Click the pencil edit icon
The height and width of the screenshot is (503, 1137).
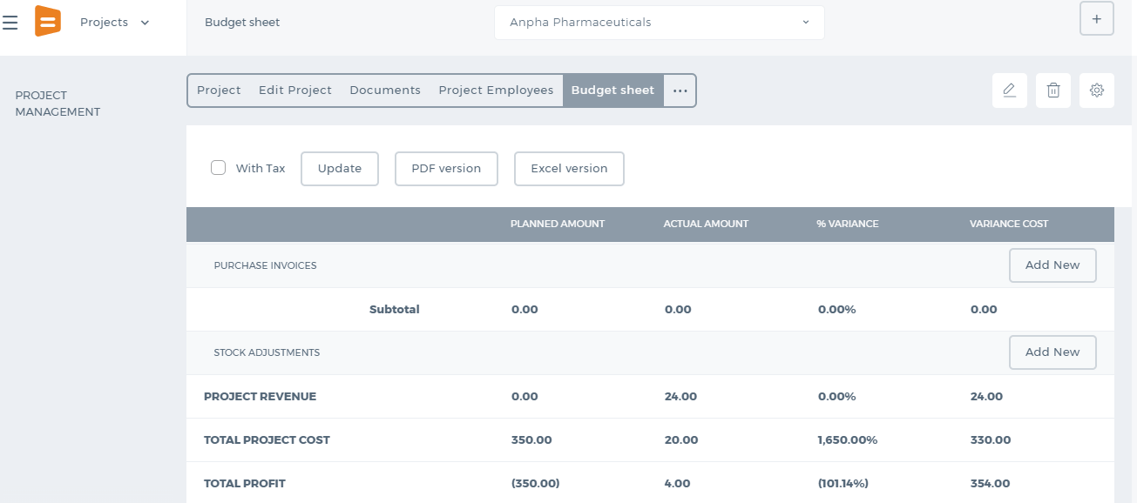(1010, 91)
